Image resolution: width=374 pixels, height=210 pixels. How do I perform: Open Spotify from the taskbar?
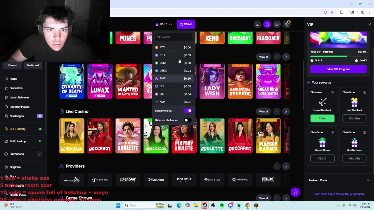click(x=222, y=205)
